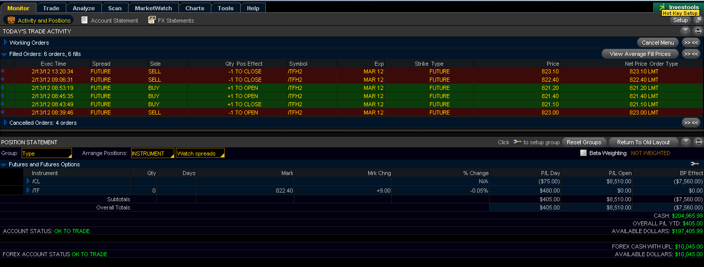The height and width of the screenshot is (267, 704).
Task: Select the 823.10 price cell
Action: click(x=550, y=71)
